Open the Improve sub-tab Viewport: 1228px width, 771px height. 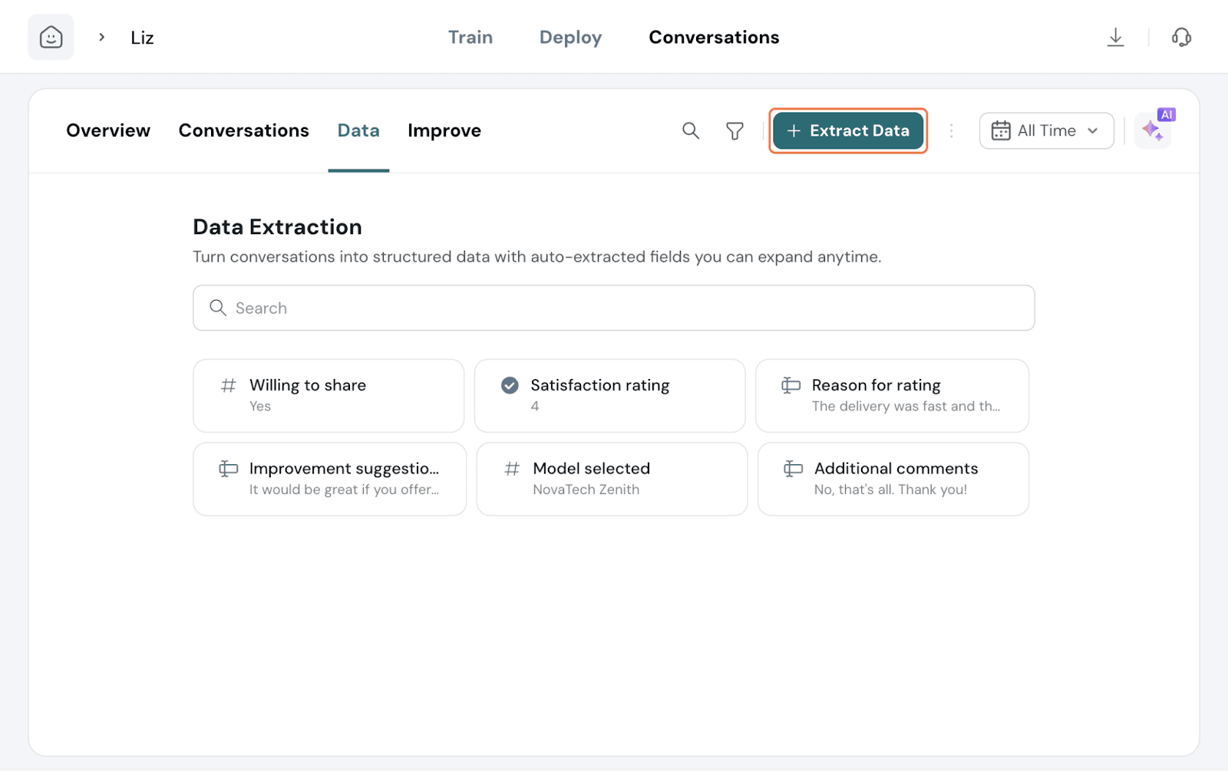pos(444,130)
